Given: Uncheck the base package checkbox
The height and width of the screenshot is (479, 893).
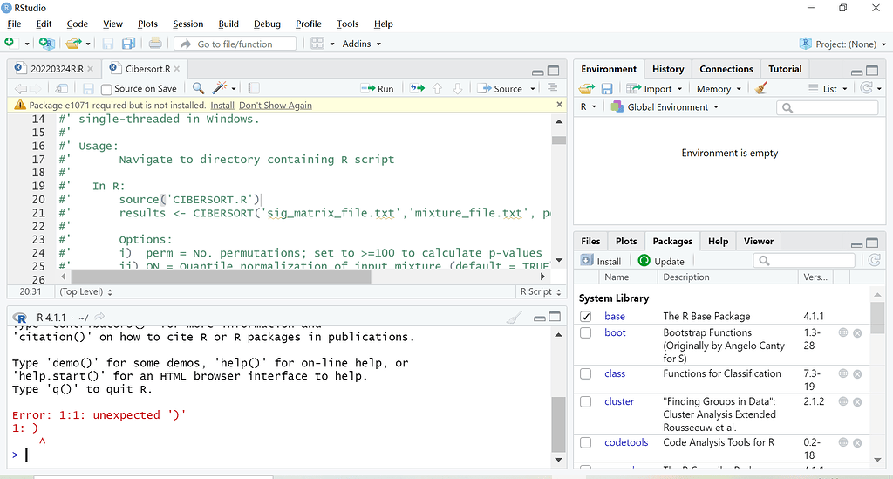Looking at the screenshot, I should tap(585, 317).
